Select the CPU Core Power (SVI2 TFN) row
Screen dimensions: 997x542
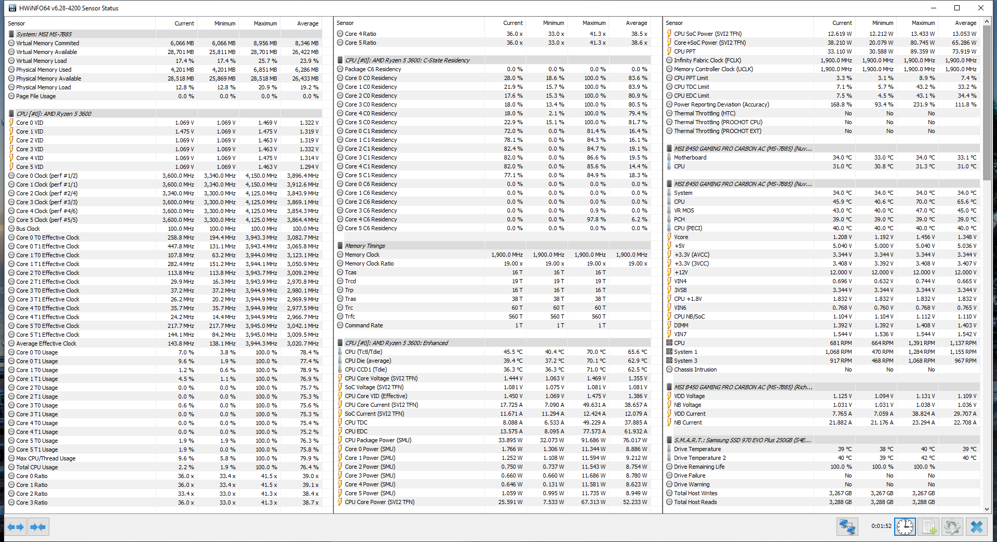(x=492, y=502)
